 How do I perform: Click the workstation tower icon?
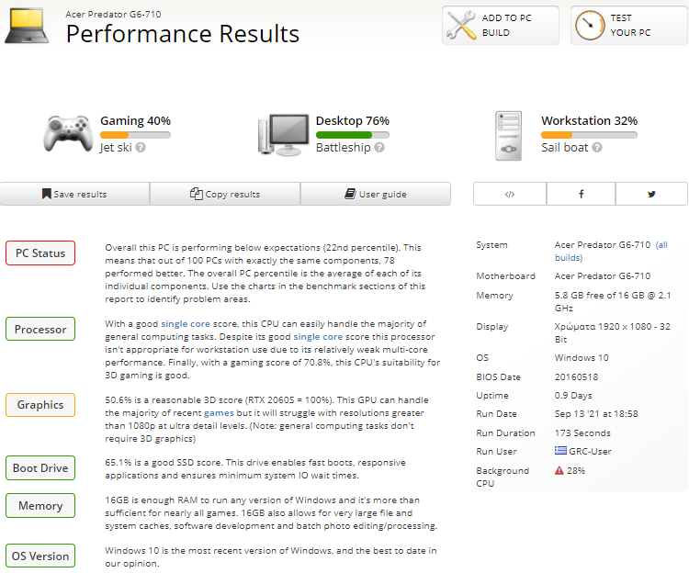pyautogui.click(x=508, y=136)
